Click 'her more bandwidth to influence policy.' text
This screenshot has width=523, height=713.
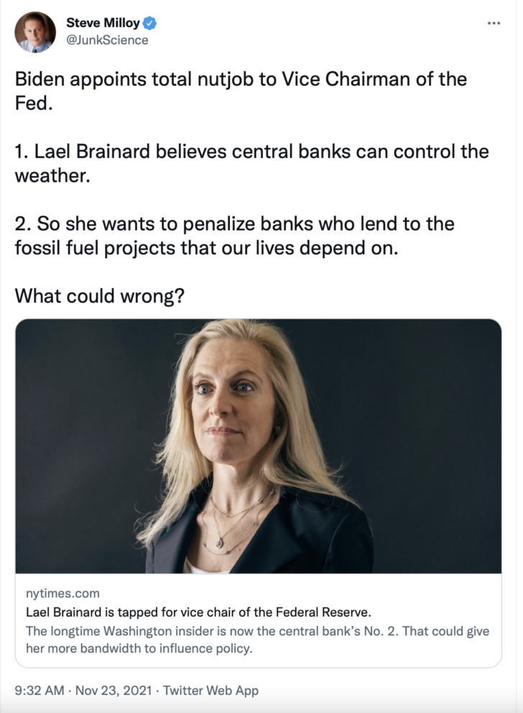[x=139, y=648]
